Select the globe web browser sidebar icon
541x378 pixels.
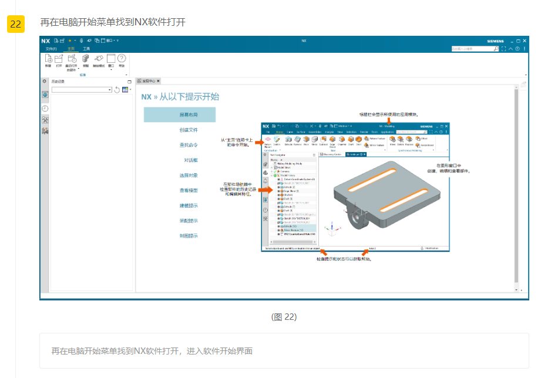pyautogui.click(x=45, y=95)
